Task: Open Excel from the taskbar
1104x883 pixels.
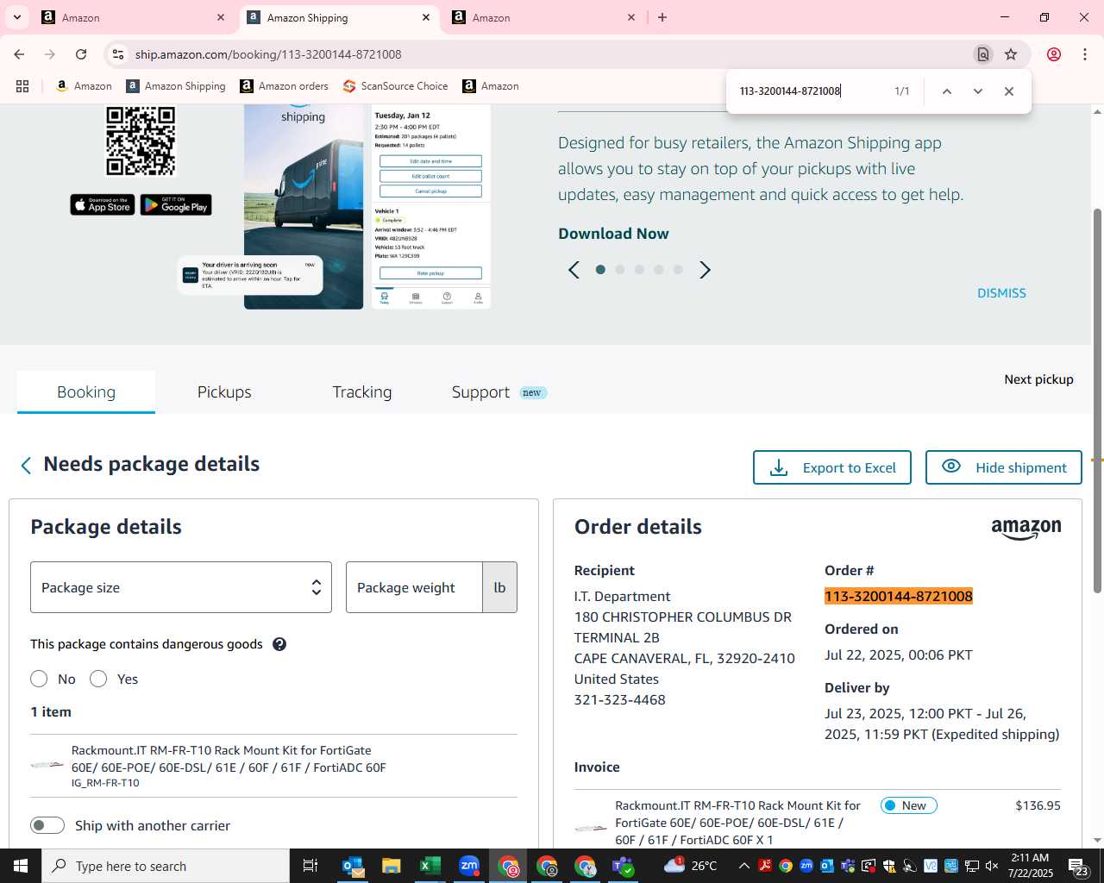Action: tap(430, 866)
